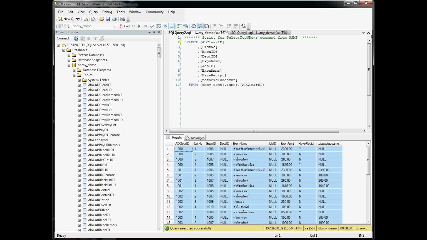Toggle Include Client Statistics
The width and height of the screenshot is (427, 240).
click(185, 26)
